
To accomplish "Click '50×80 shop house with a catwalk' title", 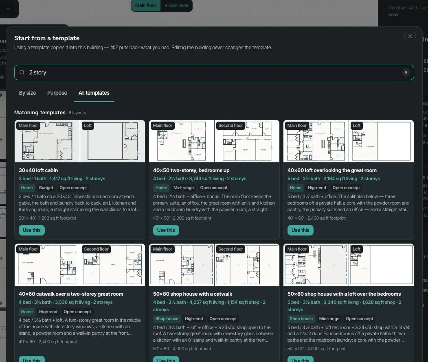I will (x=193, y=294).
